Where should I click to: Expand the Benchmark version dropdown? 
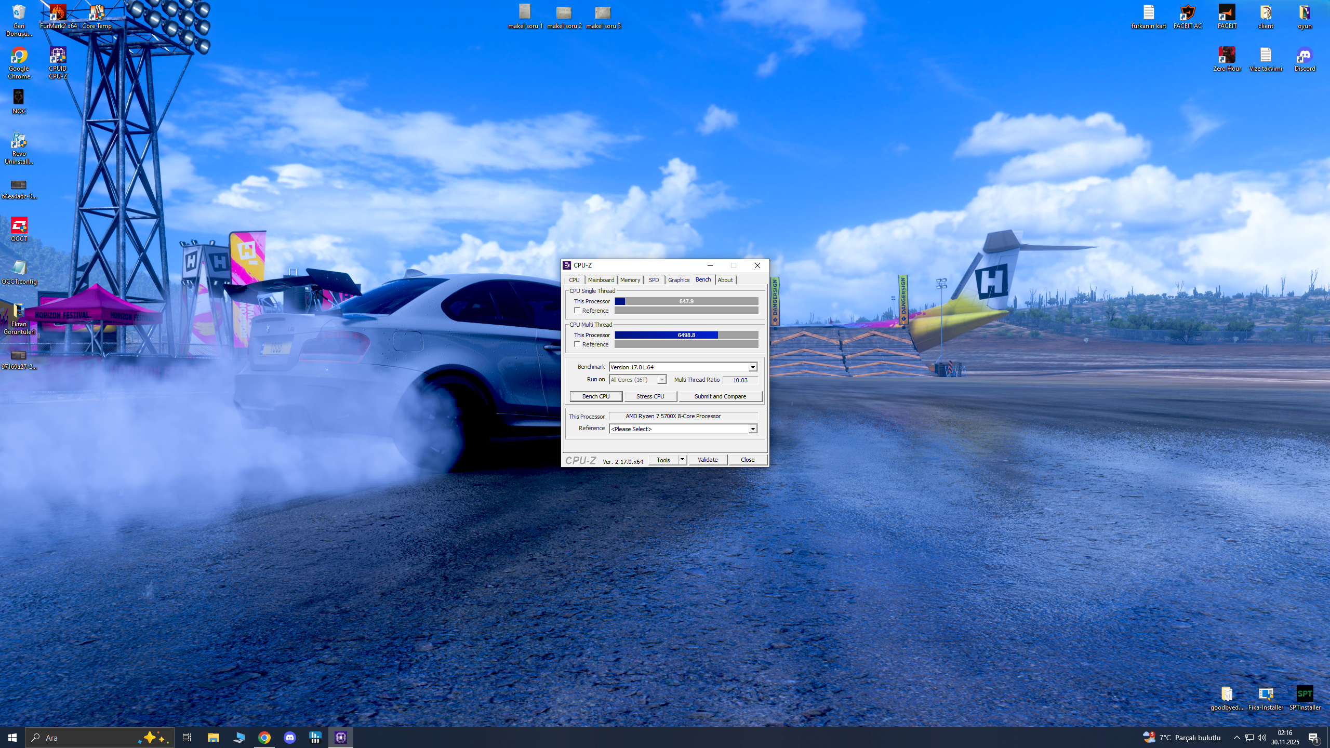[752, 367]
